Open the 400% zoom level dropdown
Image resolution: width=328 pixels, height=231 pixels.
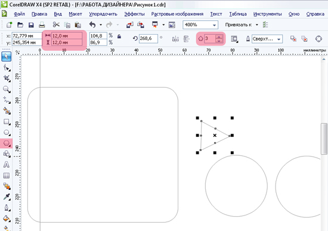tap(214, 25)
